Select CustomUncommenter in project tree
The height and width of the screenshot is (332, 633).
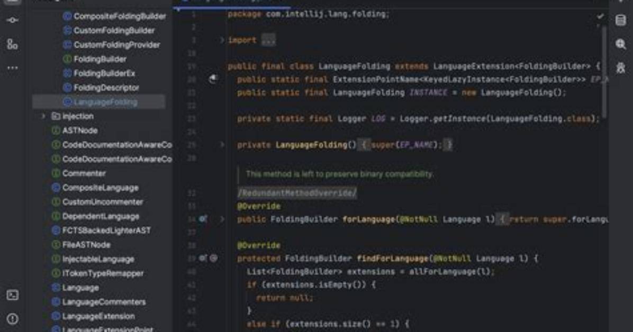click(x=103, y=202)
